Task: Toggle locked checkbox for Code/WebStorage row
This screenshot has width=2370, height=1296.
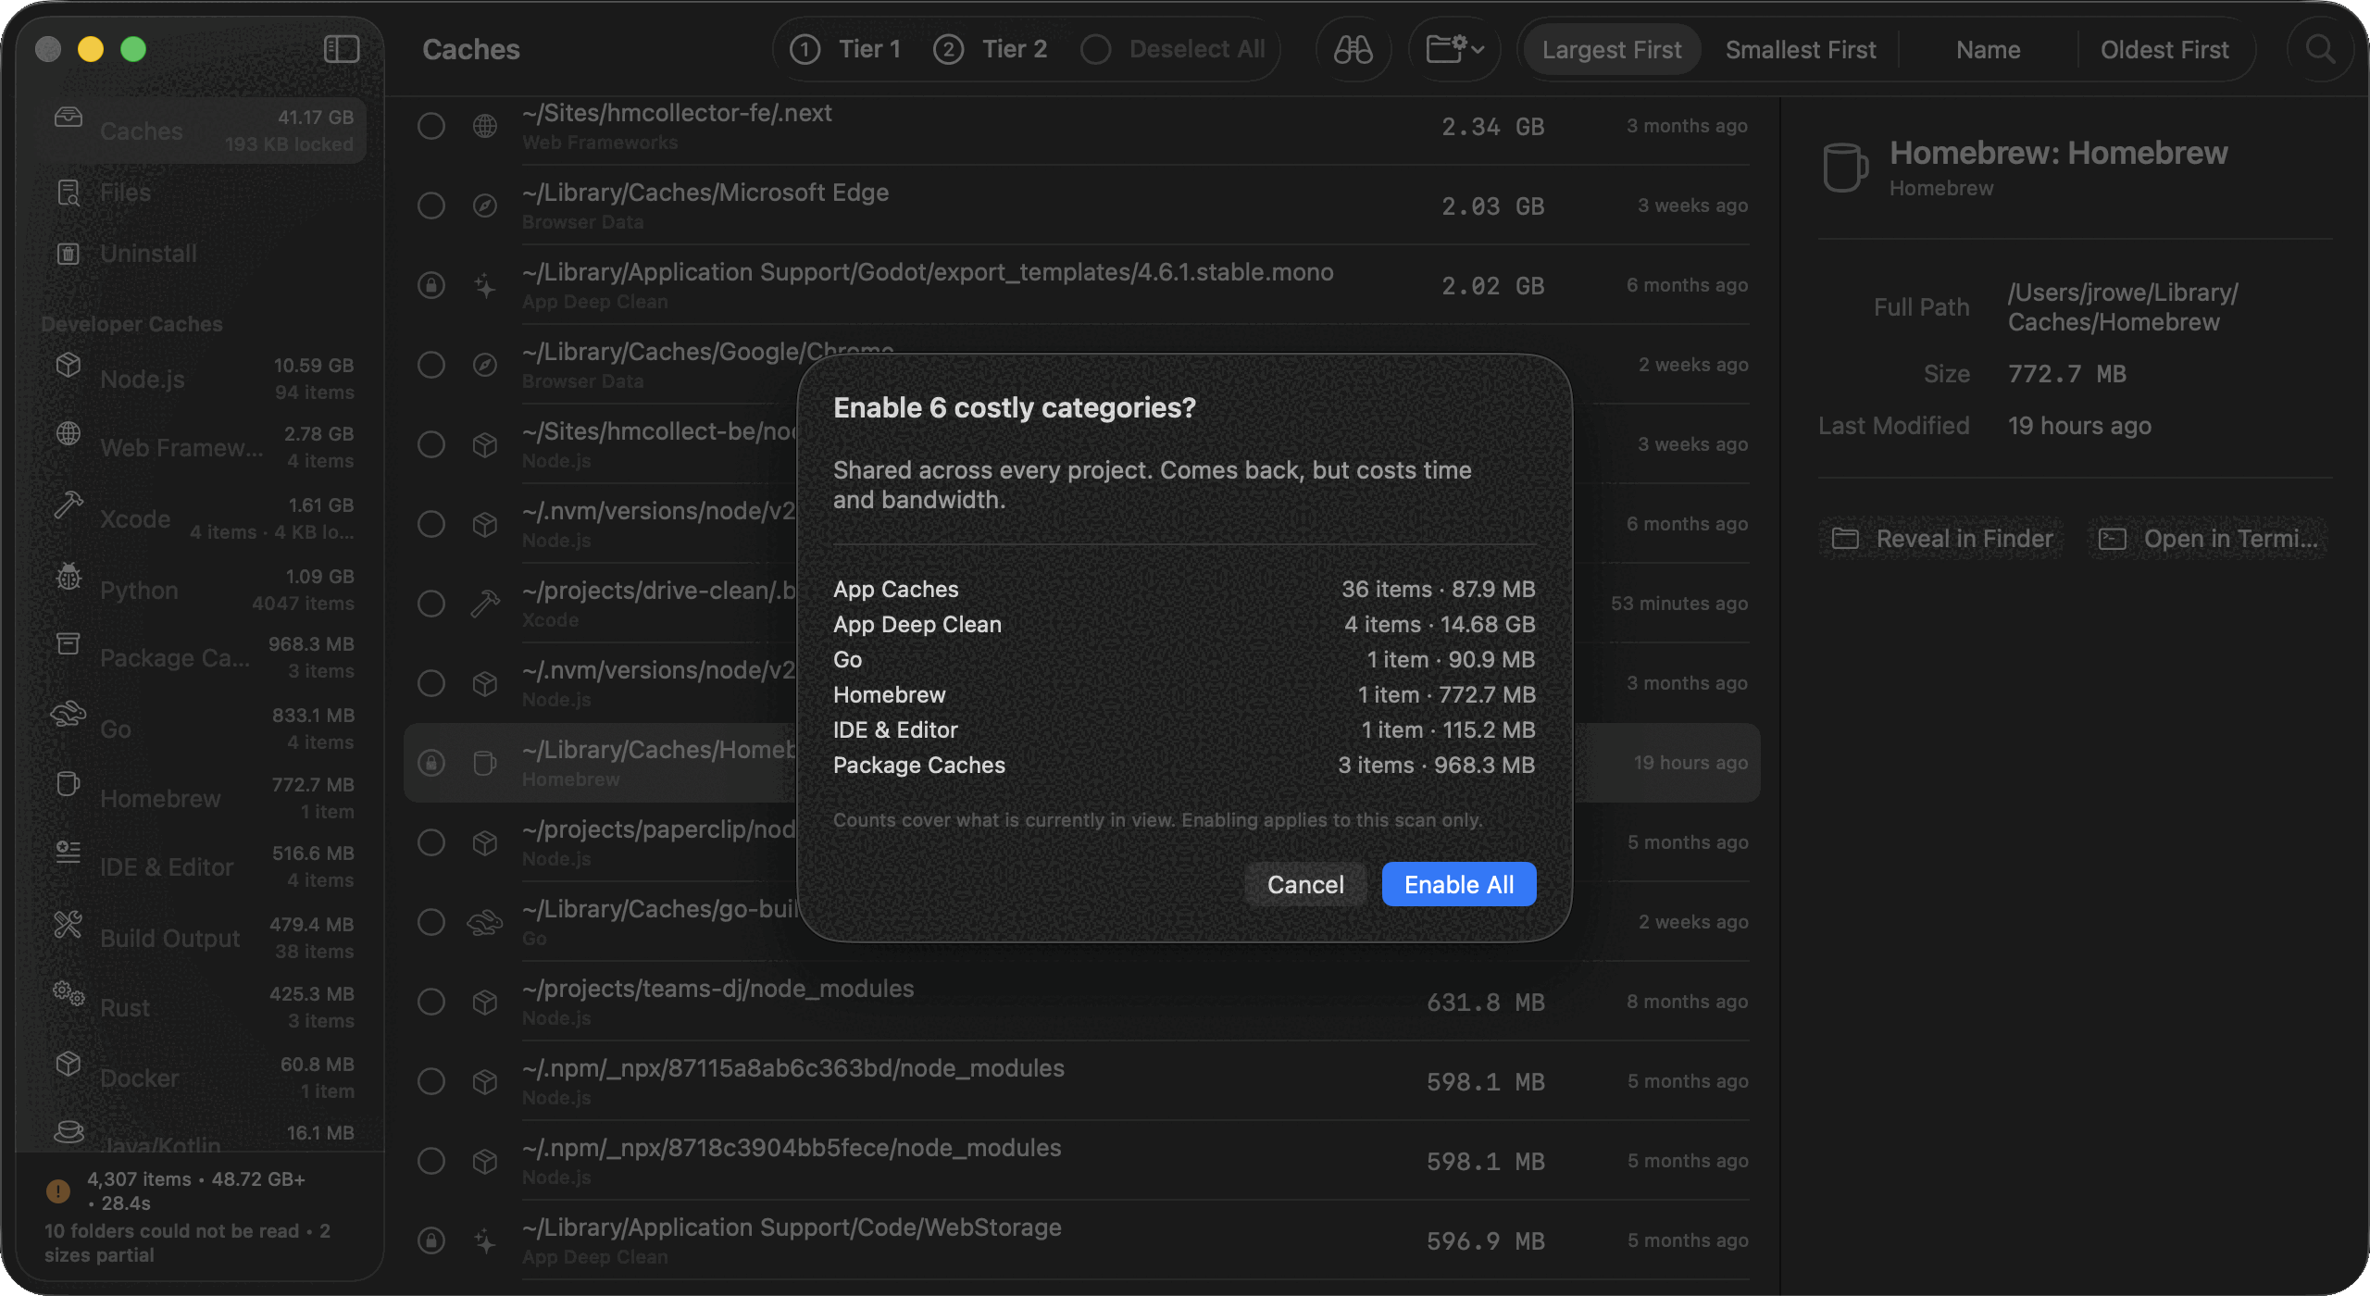Action: coord(431,1240)
